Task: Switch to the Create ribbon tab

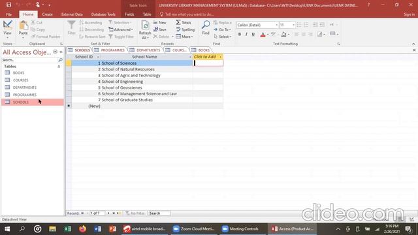Action: [47, 14]
